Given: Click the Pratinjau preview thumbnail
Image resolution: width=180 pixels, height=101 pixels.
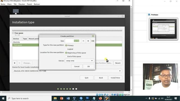Looking at the screenshot, I should coord(163,29).
